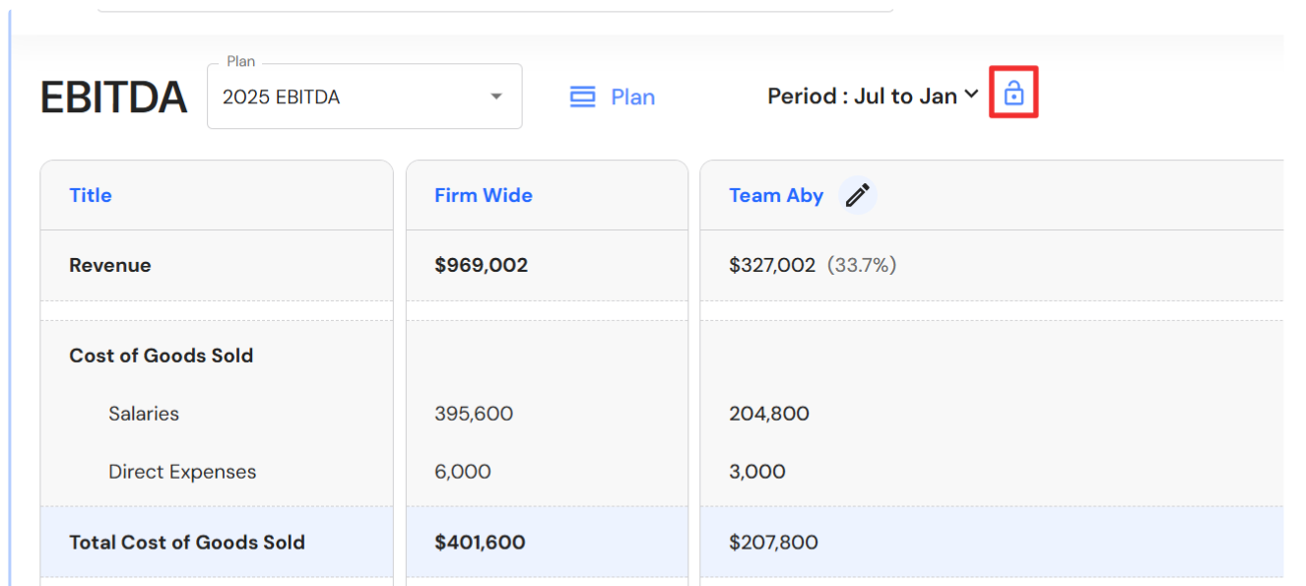Select the Total Cost of Goods Sold row
The height and width of the screenshot is (586, 1306).
click(x=187, y=542)
